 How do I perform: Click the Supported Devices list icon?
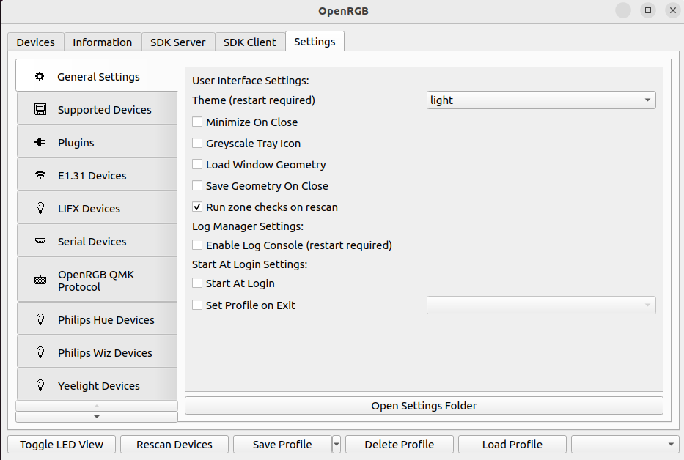[40, 110]
